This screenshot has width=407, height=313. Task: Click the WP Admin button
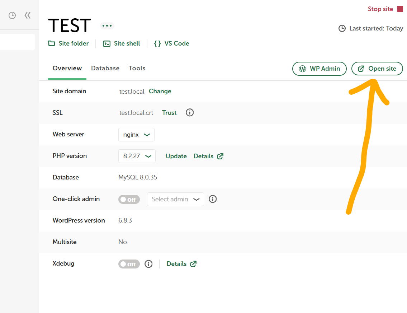tap(320, 69)
